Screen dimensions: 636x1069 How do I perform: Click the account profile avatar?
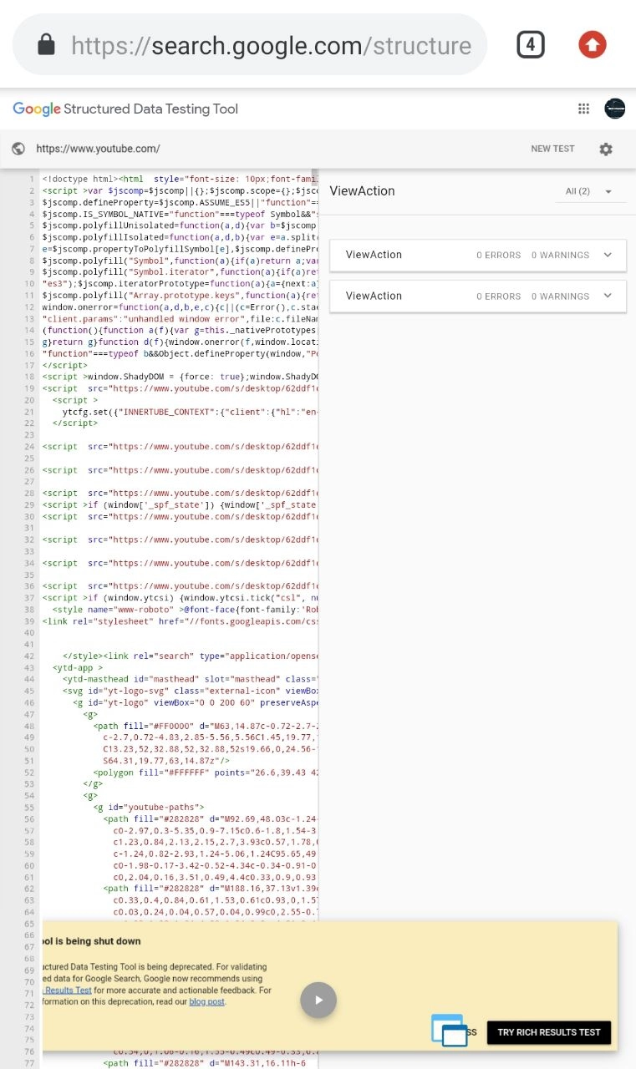coord(614,109)
